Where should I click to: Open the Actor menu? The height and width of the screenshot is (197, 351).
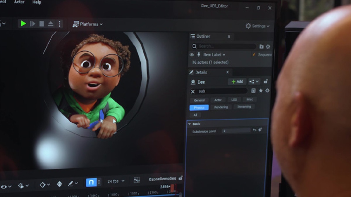tap(19, 2)
